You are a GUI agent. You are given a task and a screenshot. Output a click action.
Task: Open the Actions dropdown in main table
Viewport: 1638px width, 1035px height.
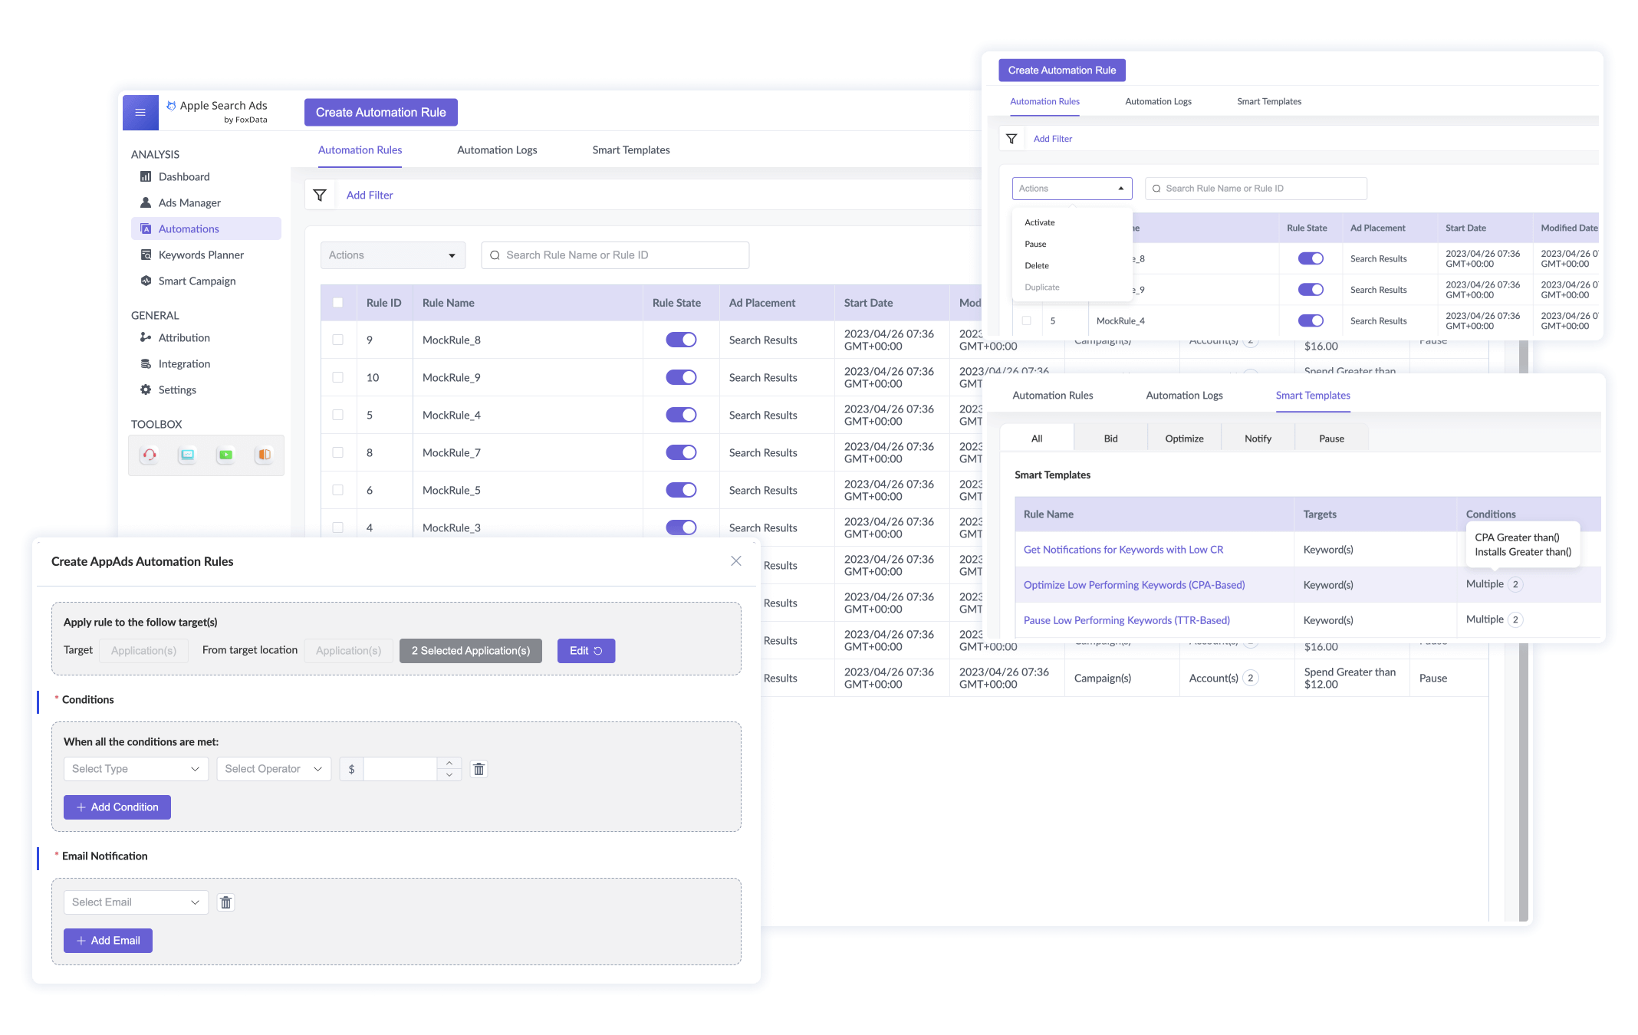click(x=393, y=255)
